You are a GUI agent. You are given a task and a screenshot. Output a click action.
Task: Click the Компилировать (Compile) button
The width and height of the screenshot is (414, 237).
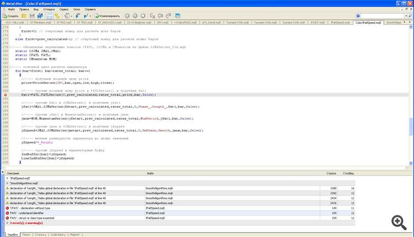click(108, 16)
